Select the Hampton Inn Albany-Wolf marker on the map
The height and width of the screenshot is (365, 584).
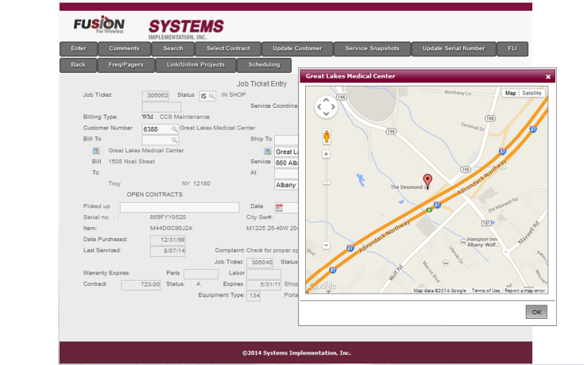click(x=462, y=242)
